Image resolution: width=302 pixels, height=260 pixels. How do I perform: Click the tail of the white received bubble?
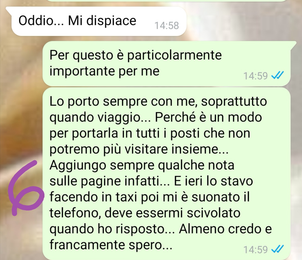pyautogui.click(x=9, y=10)
